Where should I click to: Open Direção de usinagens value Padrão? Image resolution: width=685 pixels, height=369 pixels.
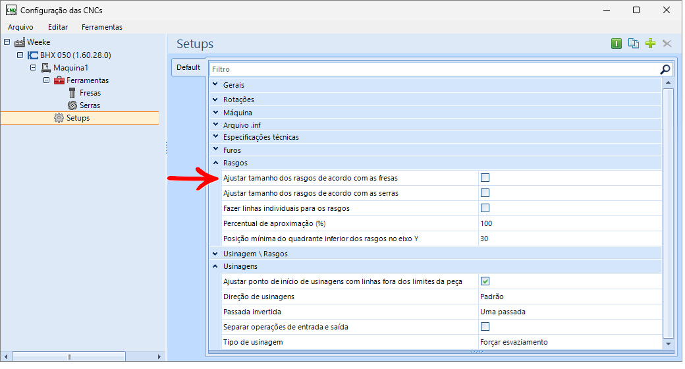coord(570,297)
